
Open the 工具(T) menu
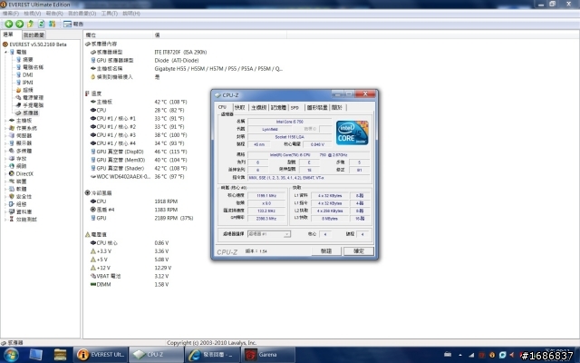click(110, 14)
